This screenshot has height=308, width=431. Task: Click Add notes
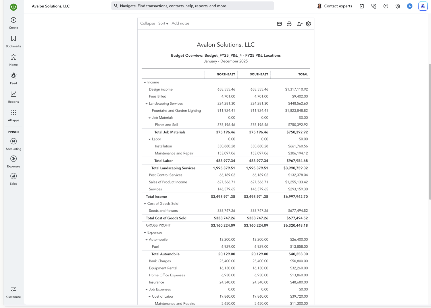(180, 24)
